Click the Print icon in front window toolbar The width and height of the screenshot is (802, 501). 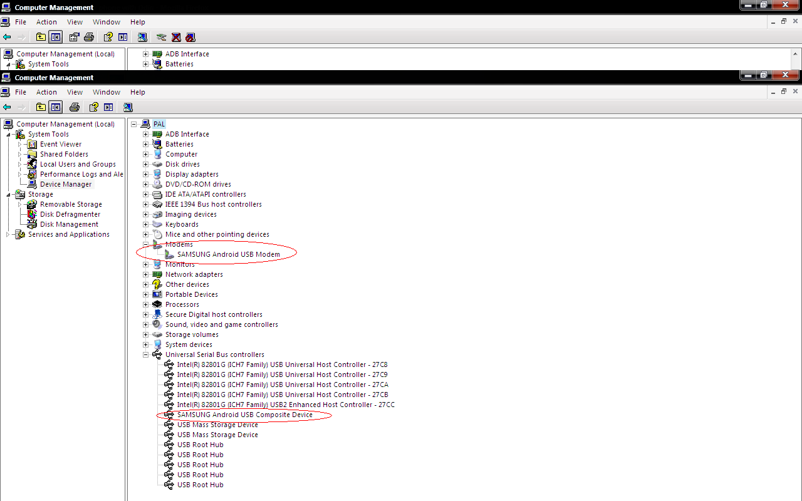click(75, 107)
